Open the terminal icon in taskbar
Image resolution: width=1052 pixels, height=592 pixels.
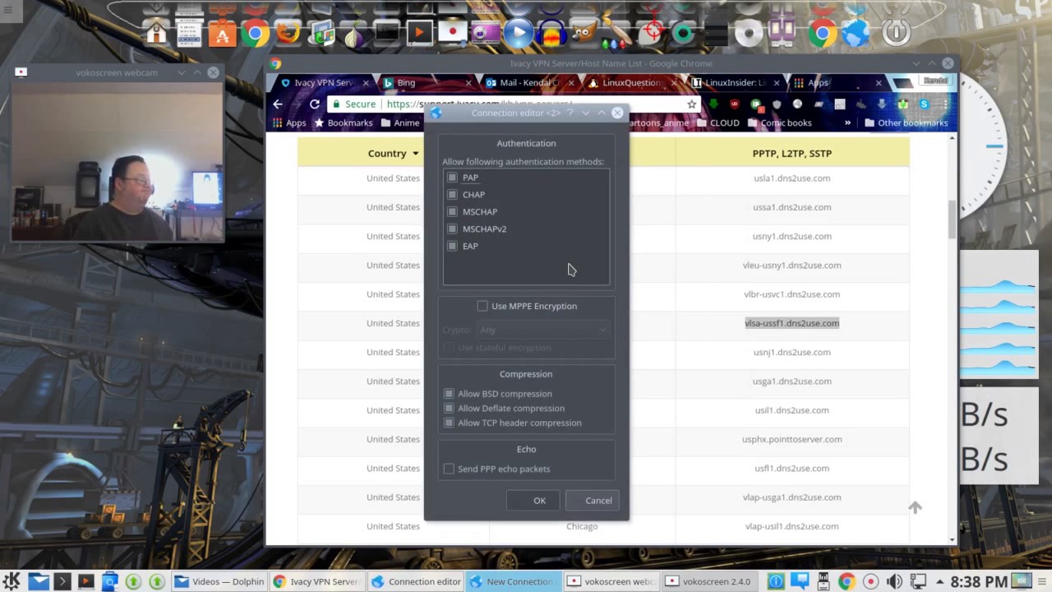tap(62, 581)
